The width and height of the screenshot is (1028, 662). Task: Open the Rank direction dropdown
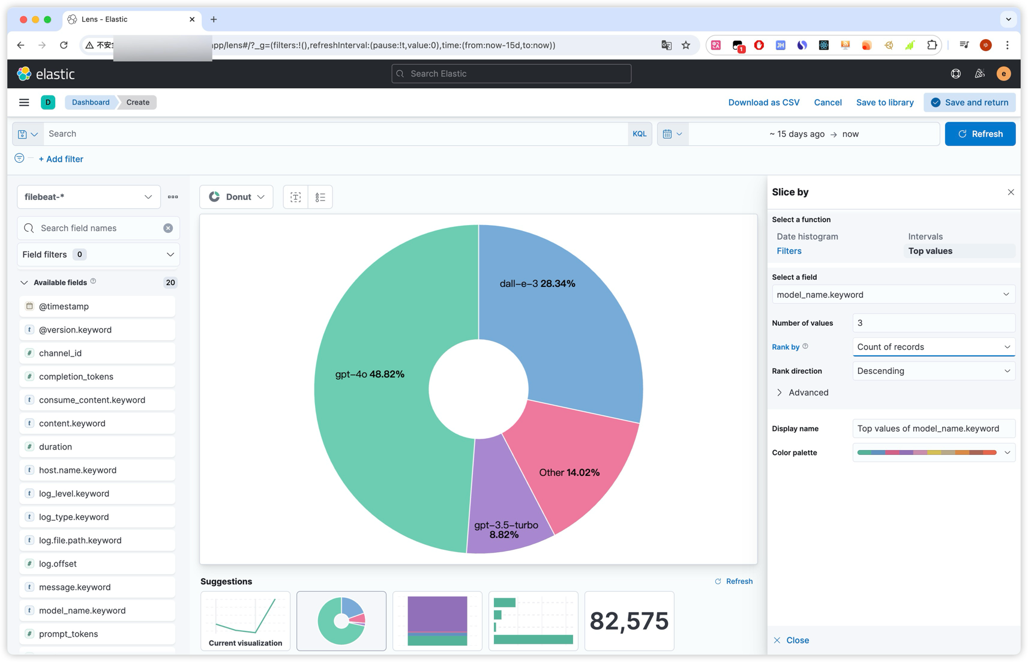[934, 371]
